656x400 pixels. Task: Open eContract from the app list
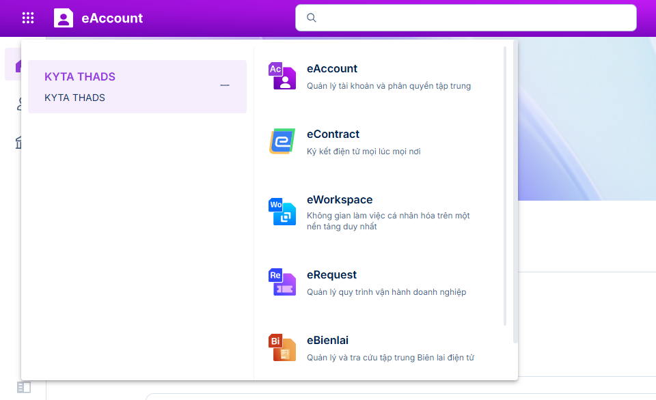[333, 134]
